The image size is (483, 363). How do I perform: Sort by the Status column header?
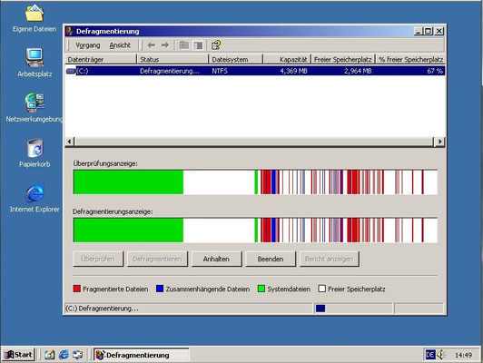[x=172, y=59]
